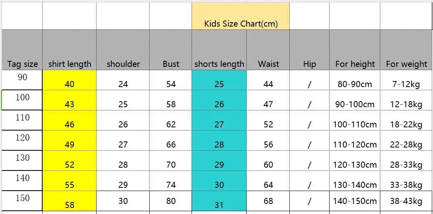Select the '80-90cm' height cell
The height and width of the screenshot is (214, 433).
coord(355,80)
